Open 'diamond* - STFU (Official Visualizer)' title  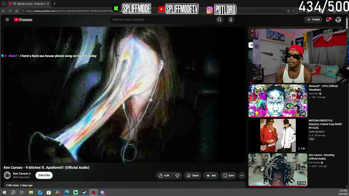(323, 88)
